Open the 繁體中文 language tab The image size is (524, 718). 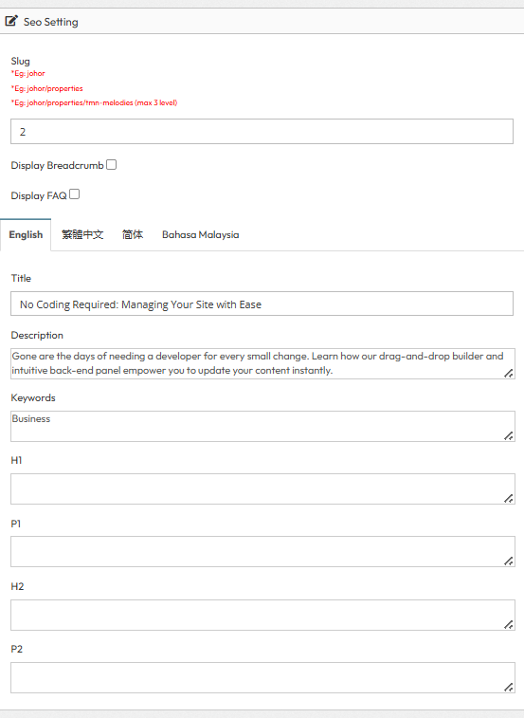coord(82,234)
